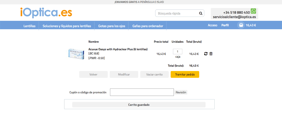282x114 pixels.
Task: Click the Volver button
Action: point(93,74)
